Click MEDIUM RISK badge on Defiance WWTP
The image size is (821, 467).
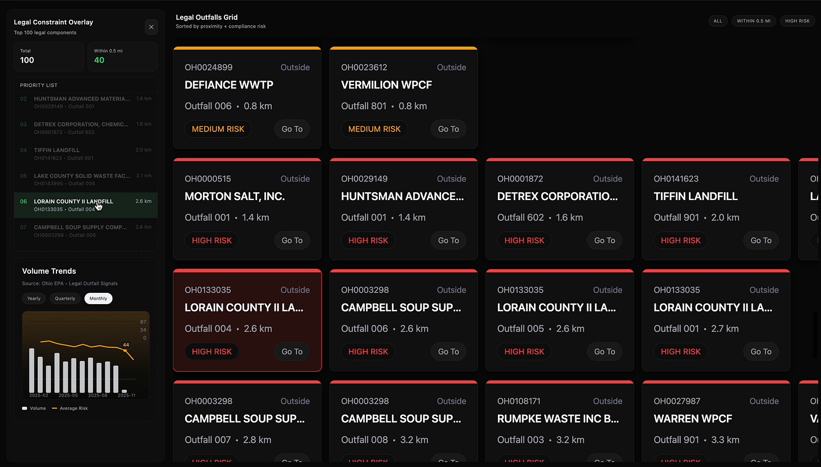click(218, 129)
